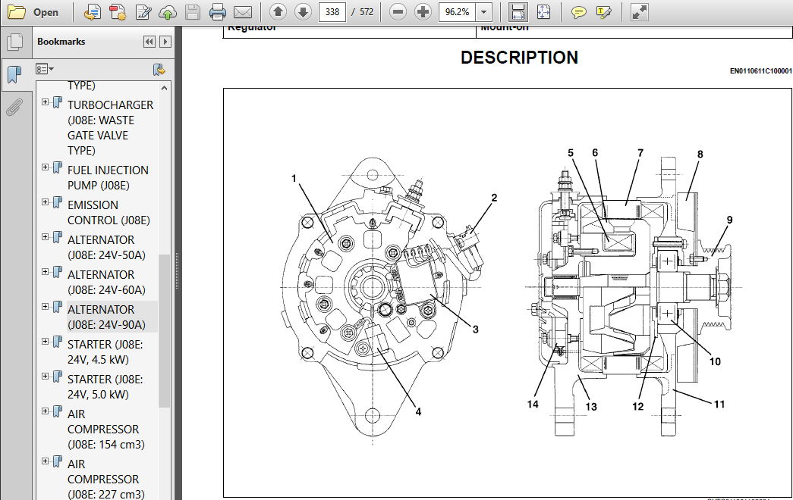Viewport: 793px width, 500px height.
Task: Click the export/convert PDF icon
Action: click(92, 12)
